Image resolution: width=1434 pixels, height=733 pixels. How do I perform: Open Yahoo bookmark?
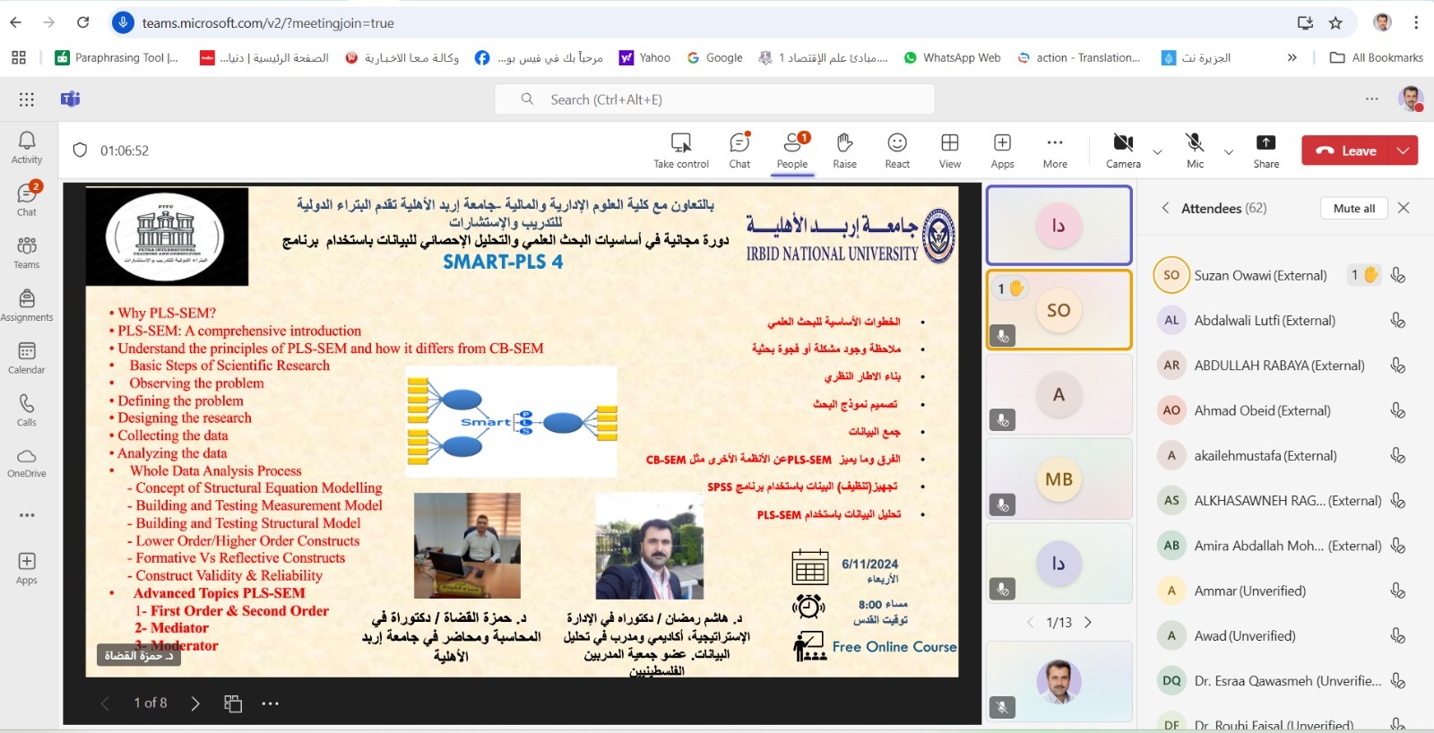(x=644, y=57)
